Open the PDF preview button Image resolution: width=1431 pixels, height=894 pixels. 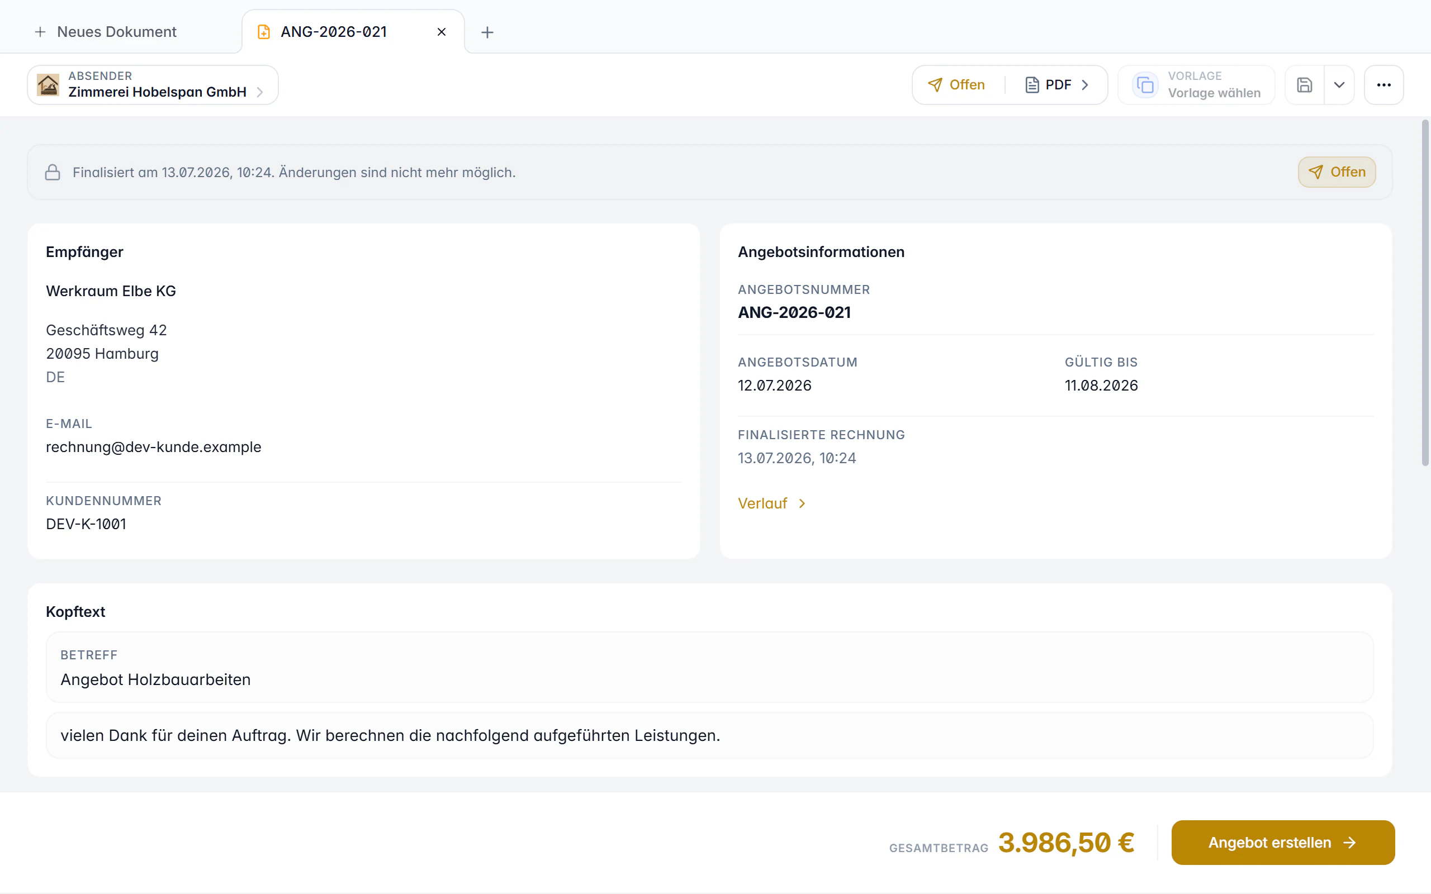(x=1056, y=85)
